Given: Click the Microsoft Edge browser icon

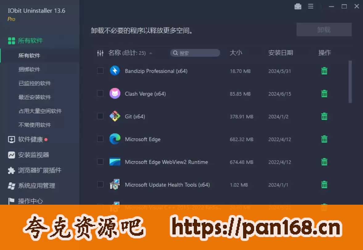Looking at the screenshot, I should 115,139.
